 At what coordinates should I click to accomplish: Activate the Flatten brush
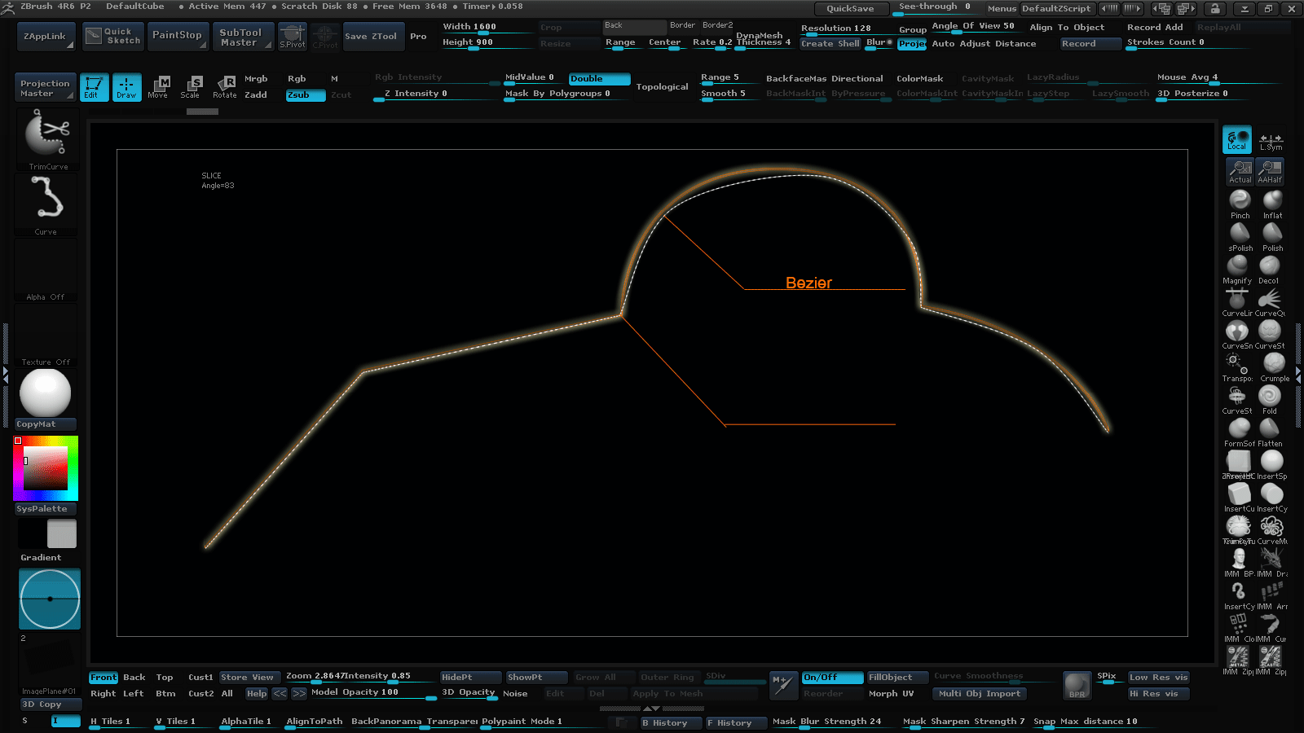tap(1270, 428)
